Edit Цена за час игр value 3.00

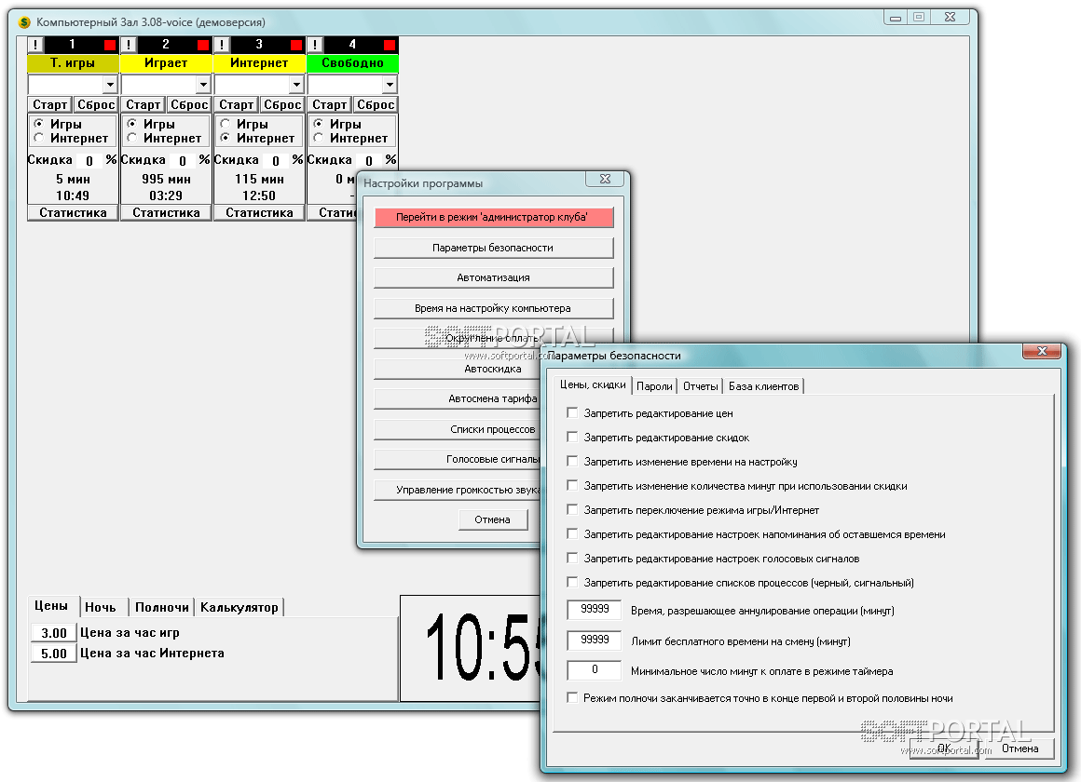coord(54,632)
